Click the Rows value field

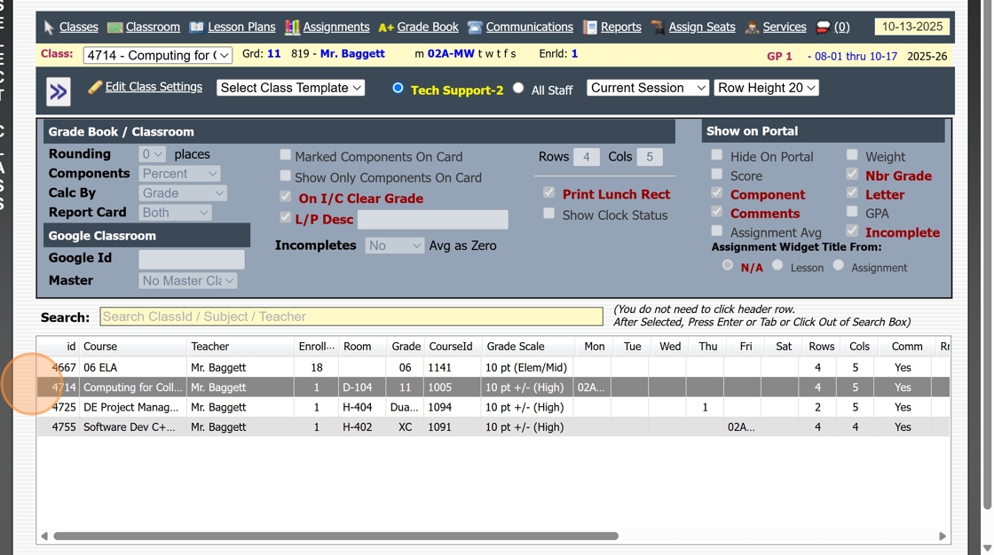pos(587,157)
